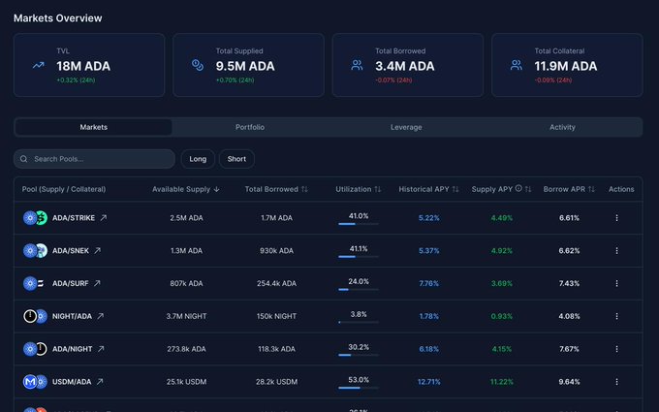The height and width of the screenshot is (412, 659).
Task: Click the USDM/ADA token pair icons
Action: pos(35,382)
